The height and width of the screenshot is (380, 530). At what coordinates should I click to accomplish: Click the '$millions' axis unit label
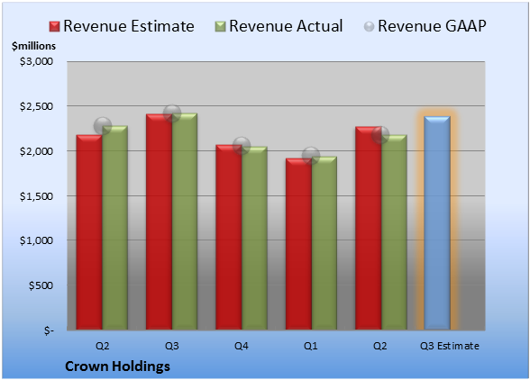pos(33,46)
